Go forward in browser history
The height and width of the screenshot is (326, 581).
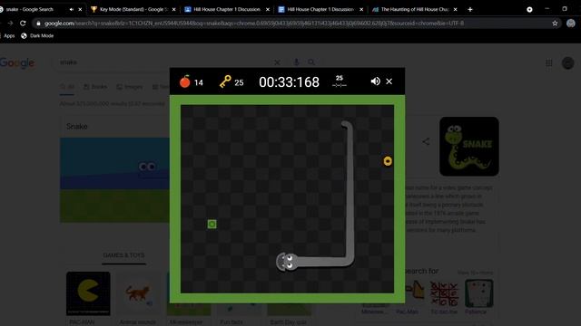click(10, 24)
